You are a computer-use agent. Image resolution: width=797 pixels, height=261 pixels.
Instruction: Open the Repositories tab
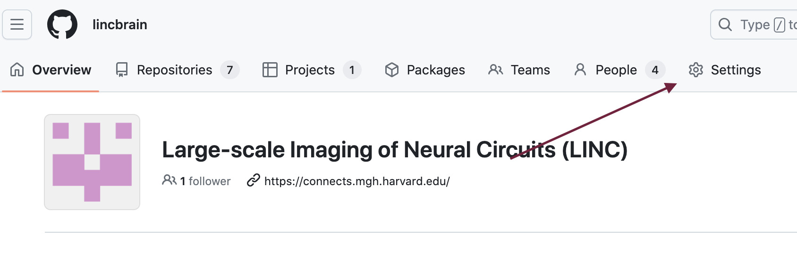[174, 70]
